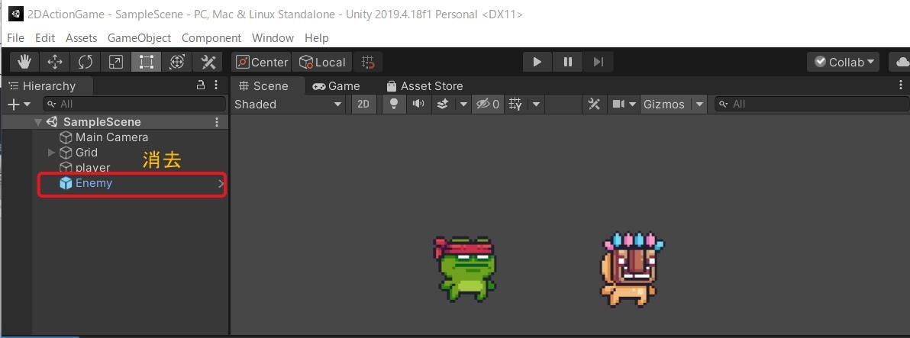Open the Help menu

click(x=317, y=37)
